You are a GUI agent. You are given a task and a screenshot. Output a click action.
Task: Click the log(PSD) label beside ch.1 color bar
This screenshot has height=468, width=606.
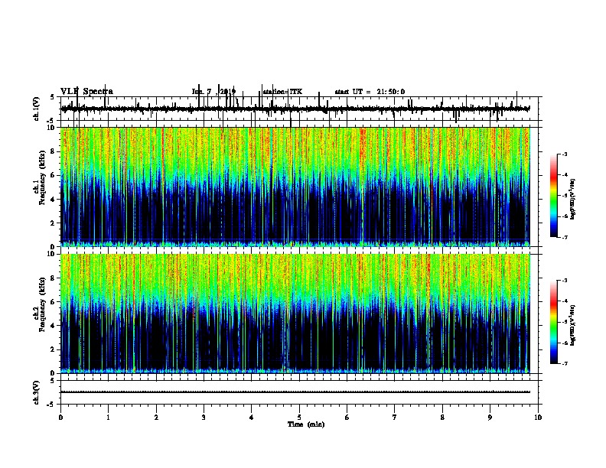tap(573, 199)
